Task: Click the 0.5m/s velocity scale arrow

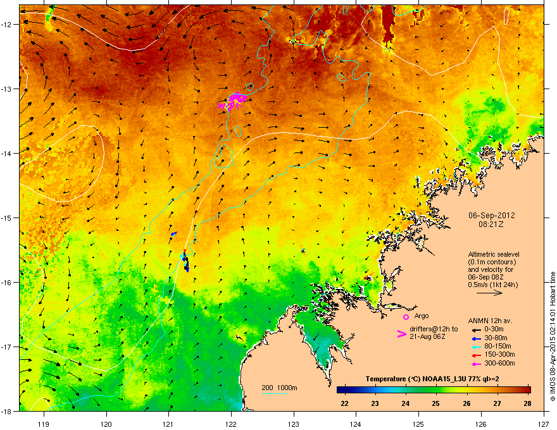Action: click(x=489, y=293)
